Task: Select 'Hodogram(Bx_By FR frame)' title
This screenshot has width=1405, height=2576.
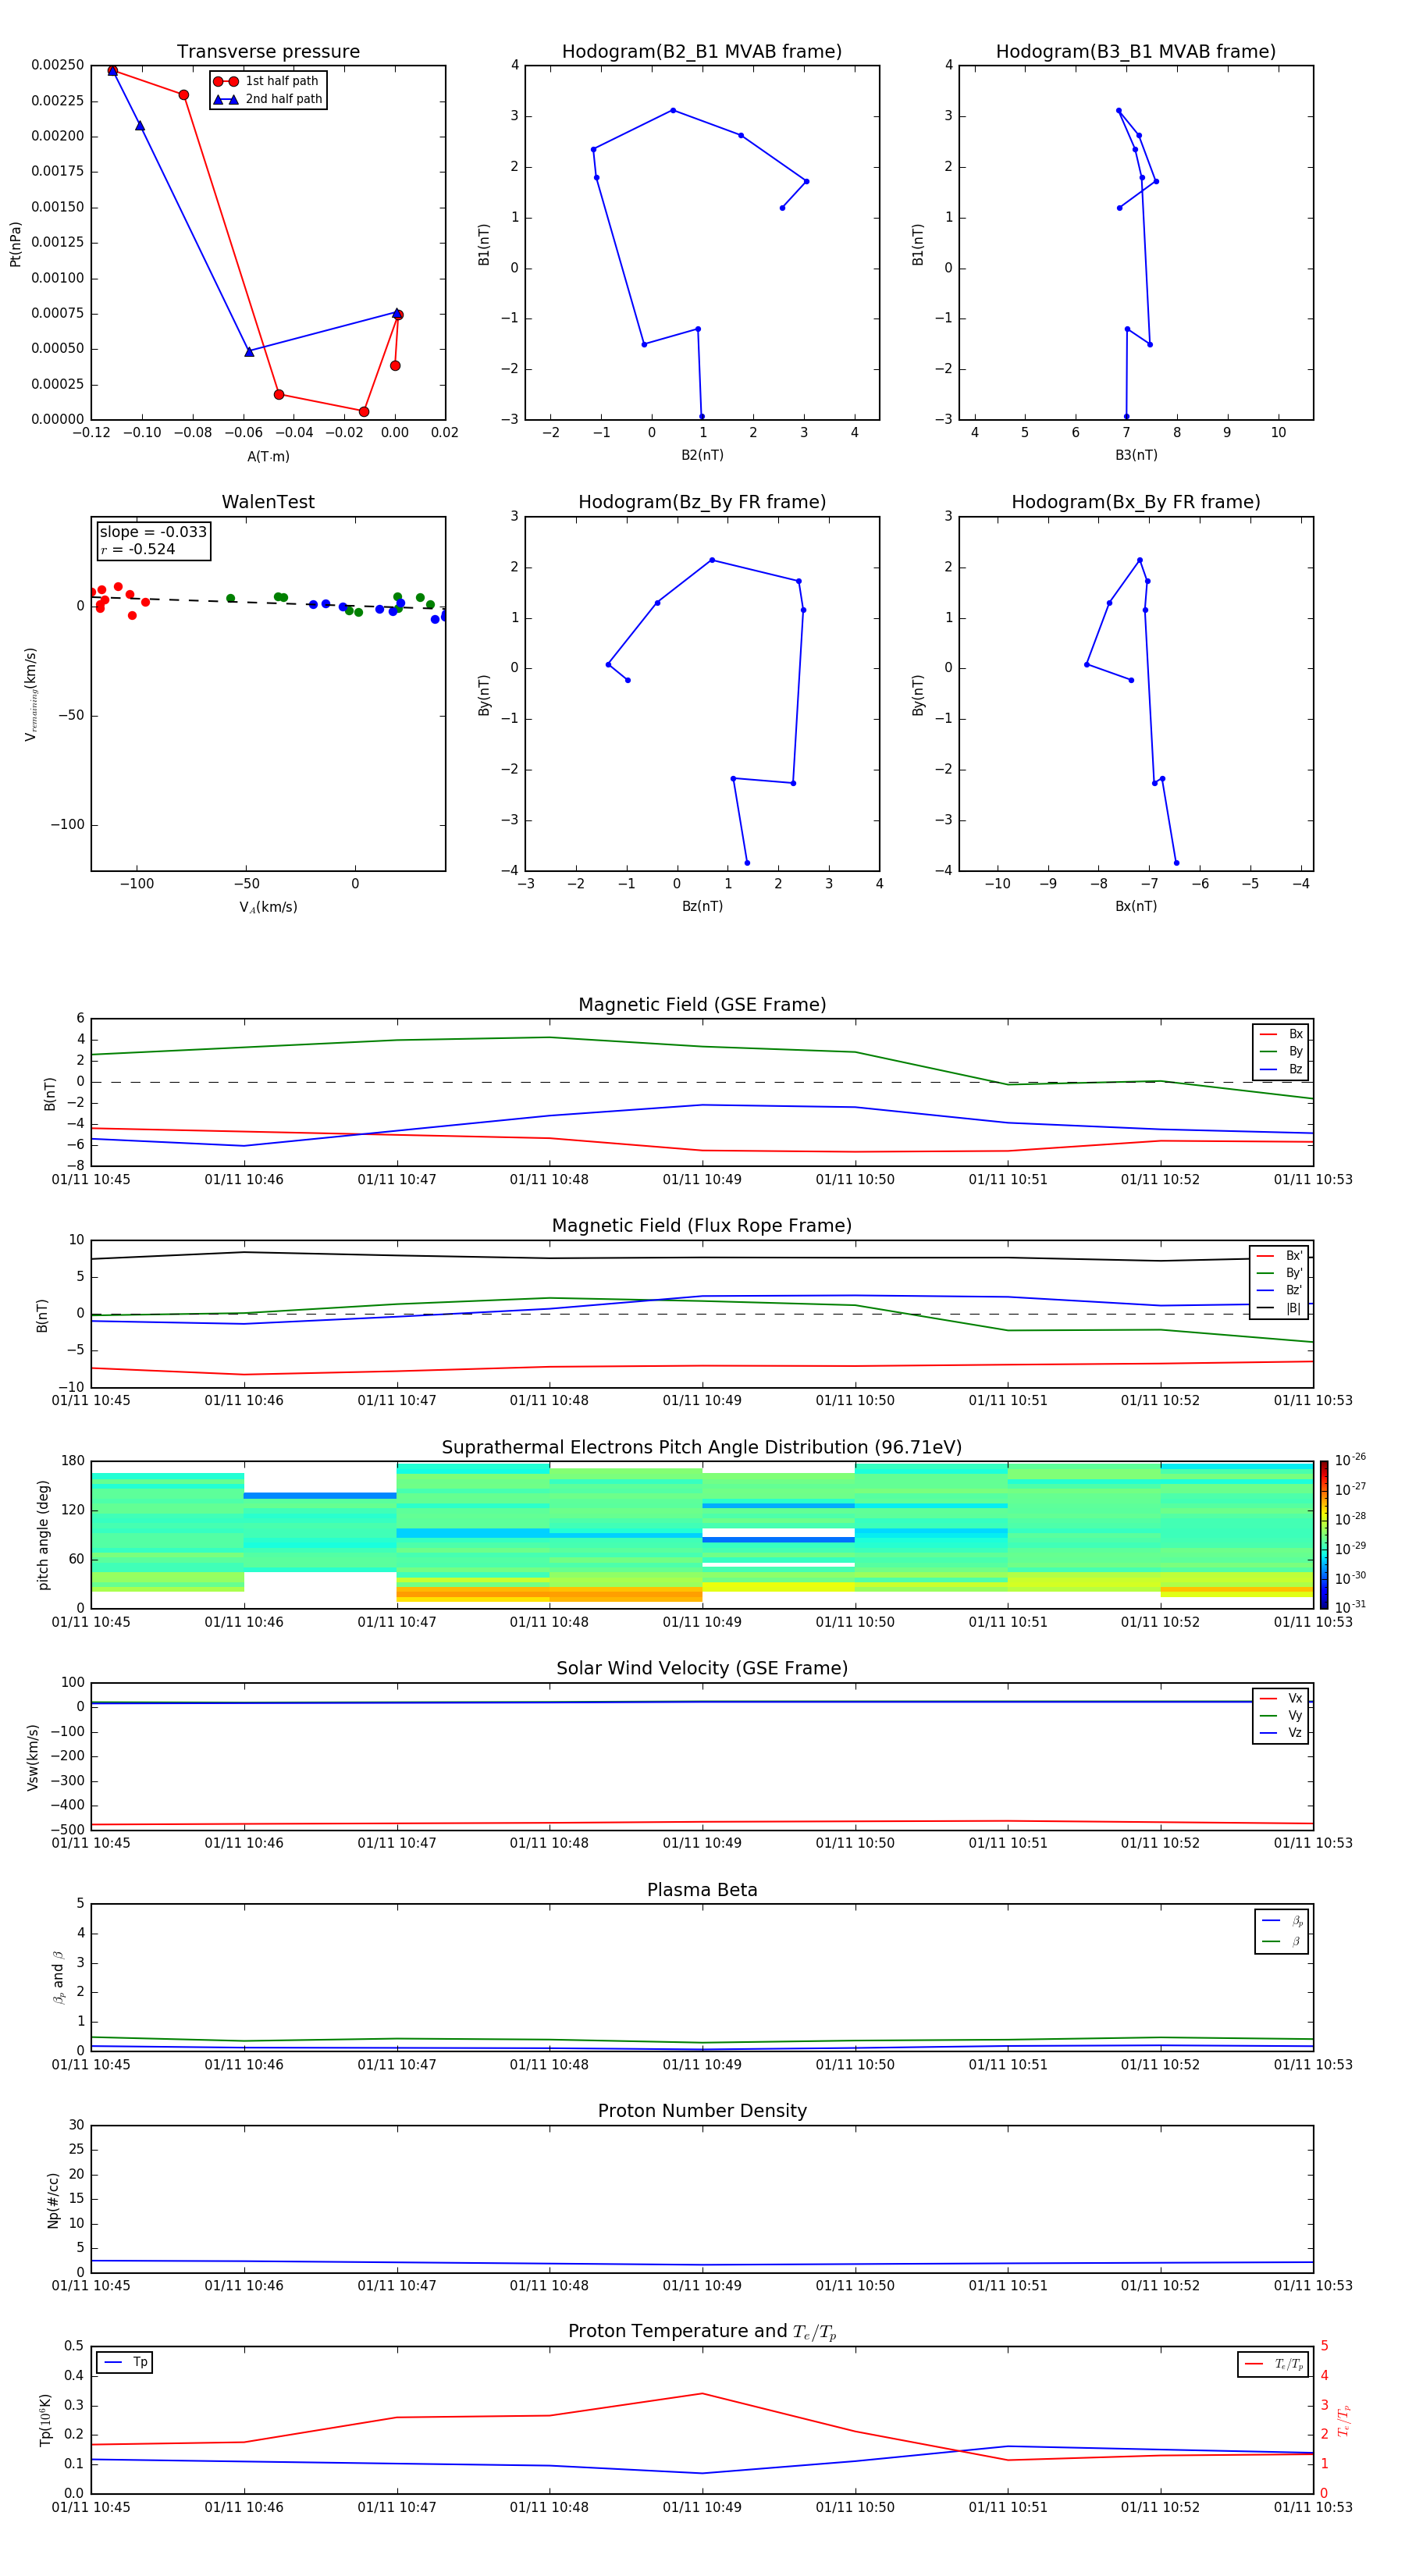Action: pos(1136,502)
